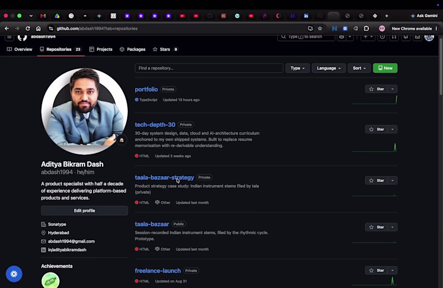This screenshot has height=288, width=443.
Task: Open the Chrome profile avatar icon
Action: (x=382, y=29)
